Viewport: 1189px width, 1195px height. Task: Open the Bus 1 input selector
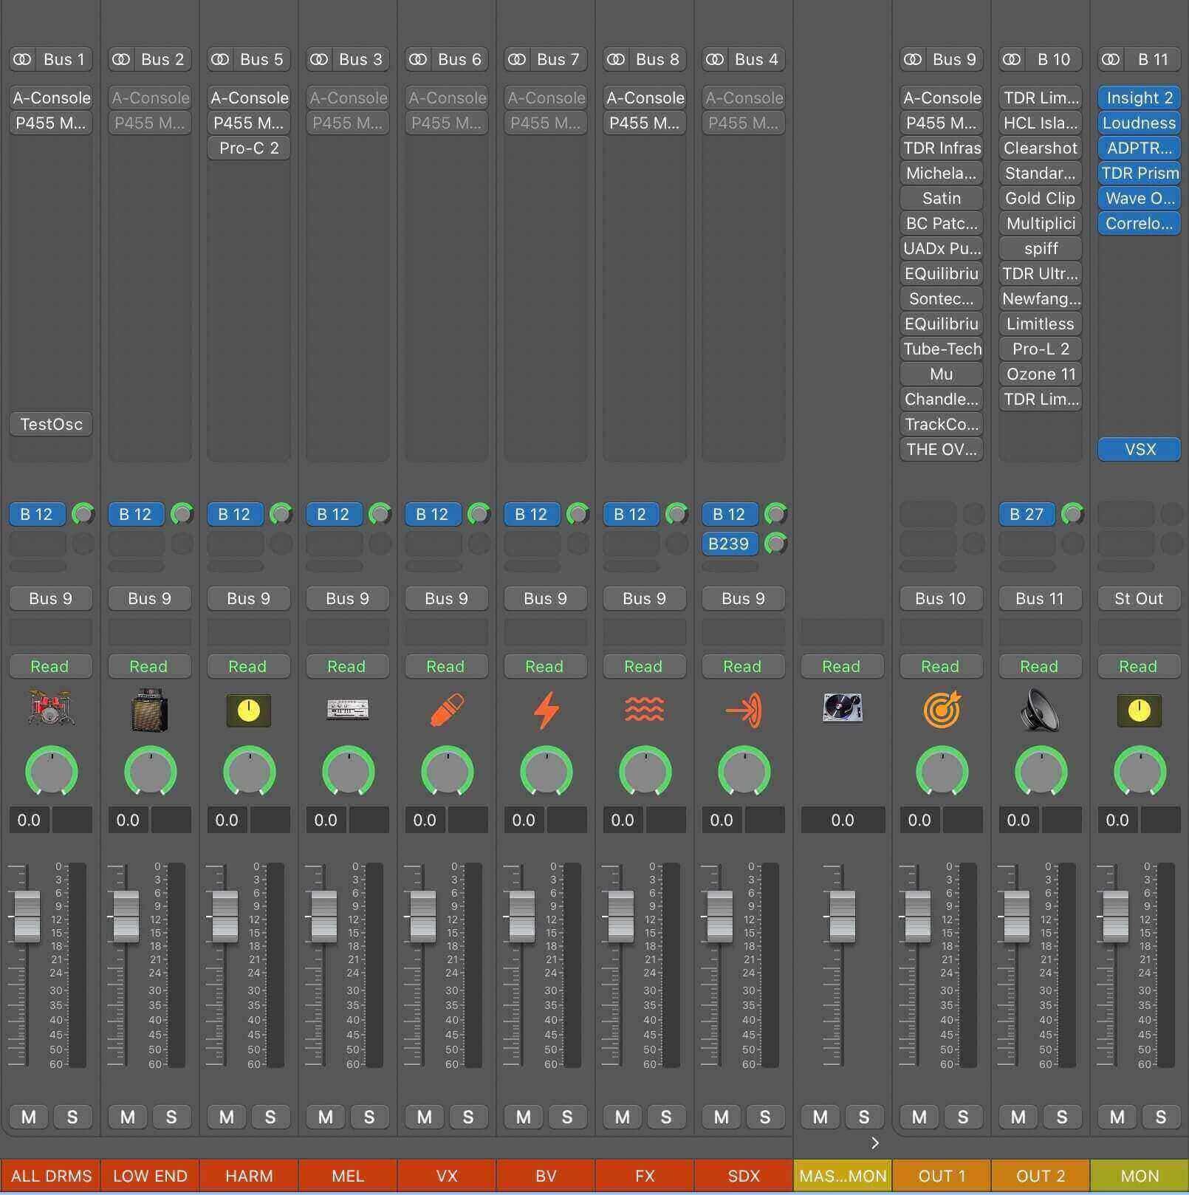(64, 59)
